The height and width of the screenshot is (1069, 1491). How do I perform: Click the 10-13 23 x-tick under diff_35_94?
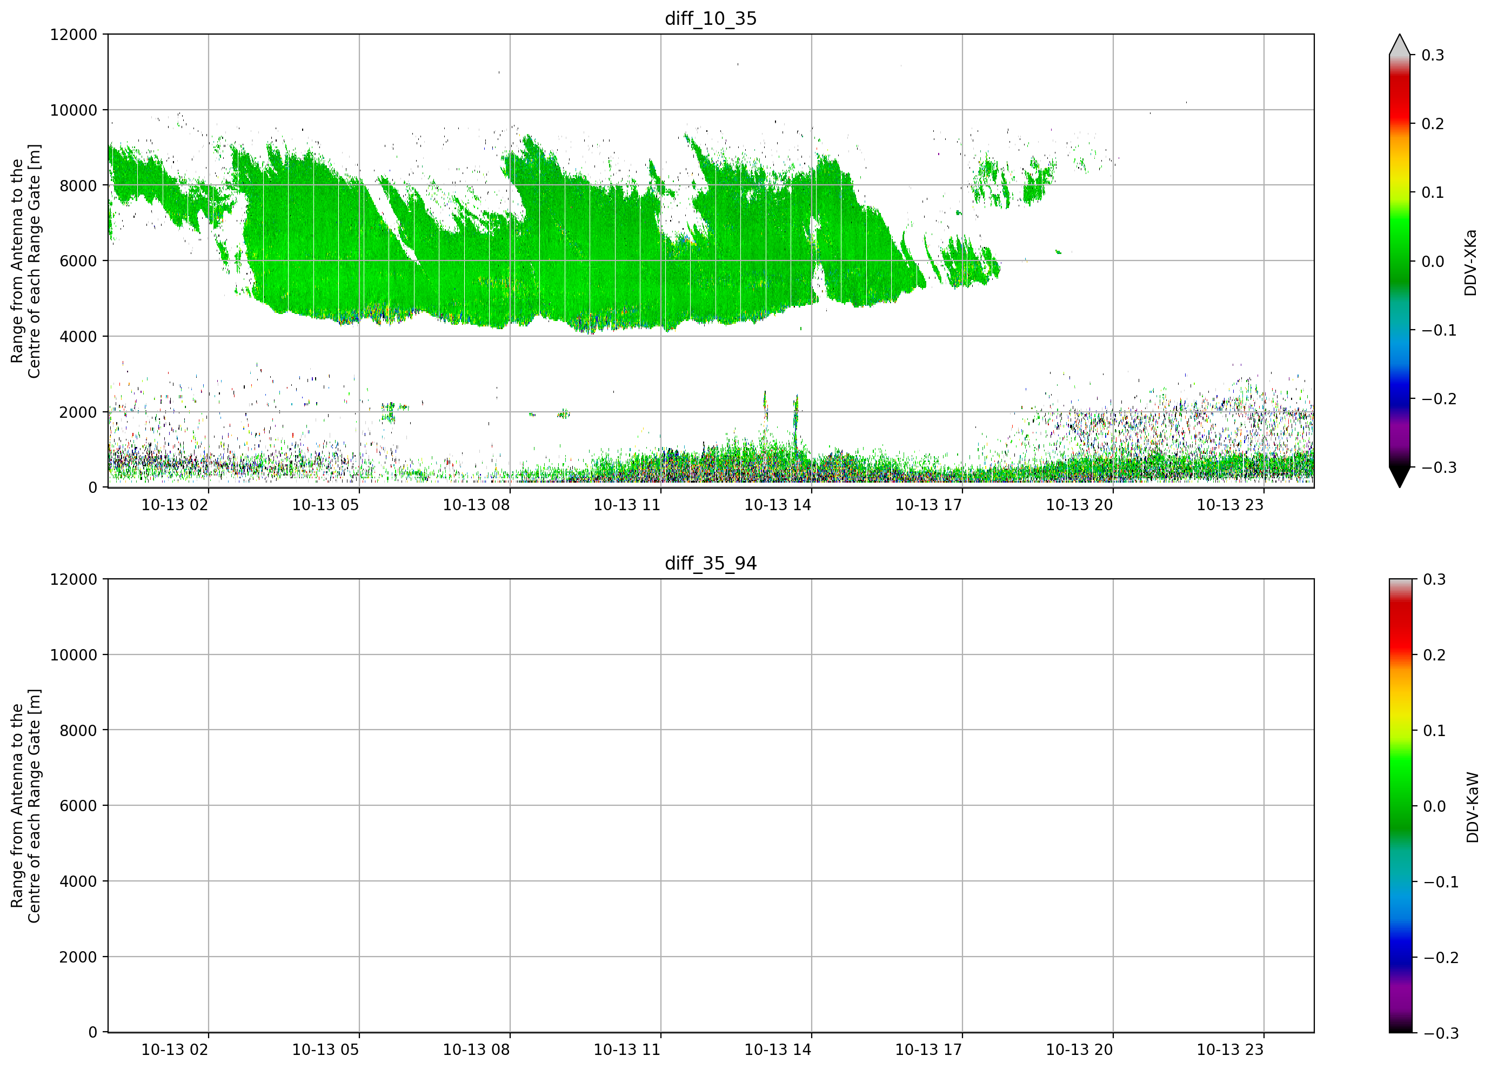point(1230,1050)
